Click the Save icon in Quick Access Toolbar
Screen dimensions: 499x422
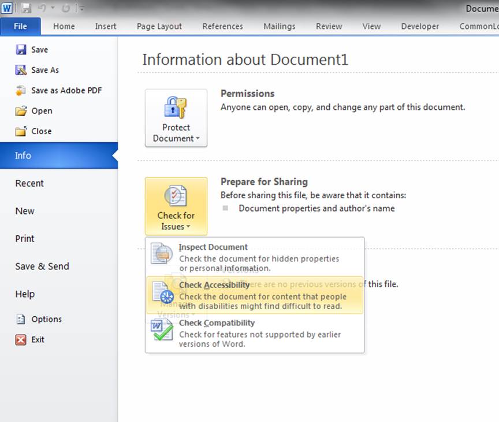(x=27, y=8)
